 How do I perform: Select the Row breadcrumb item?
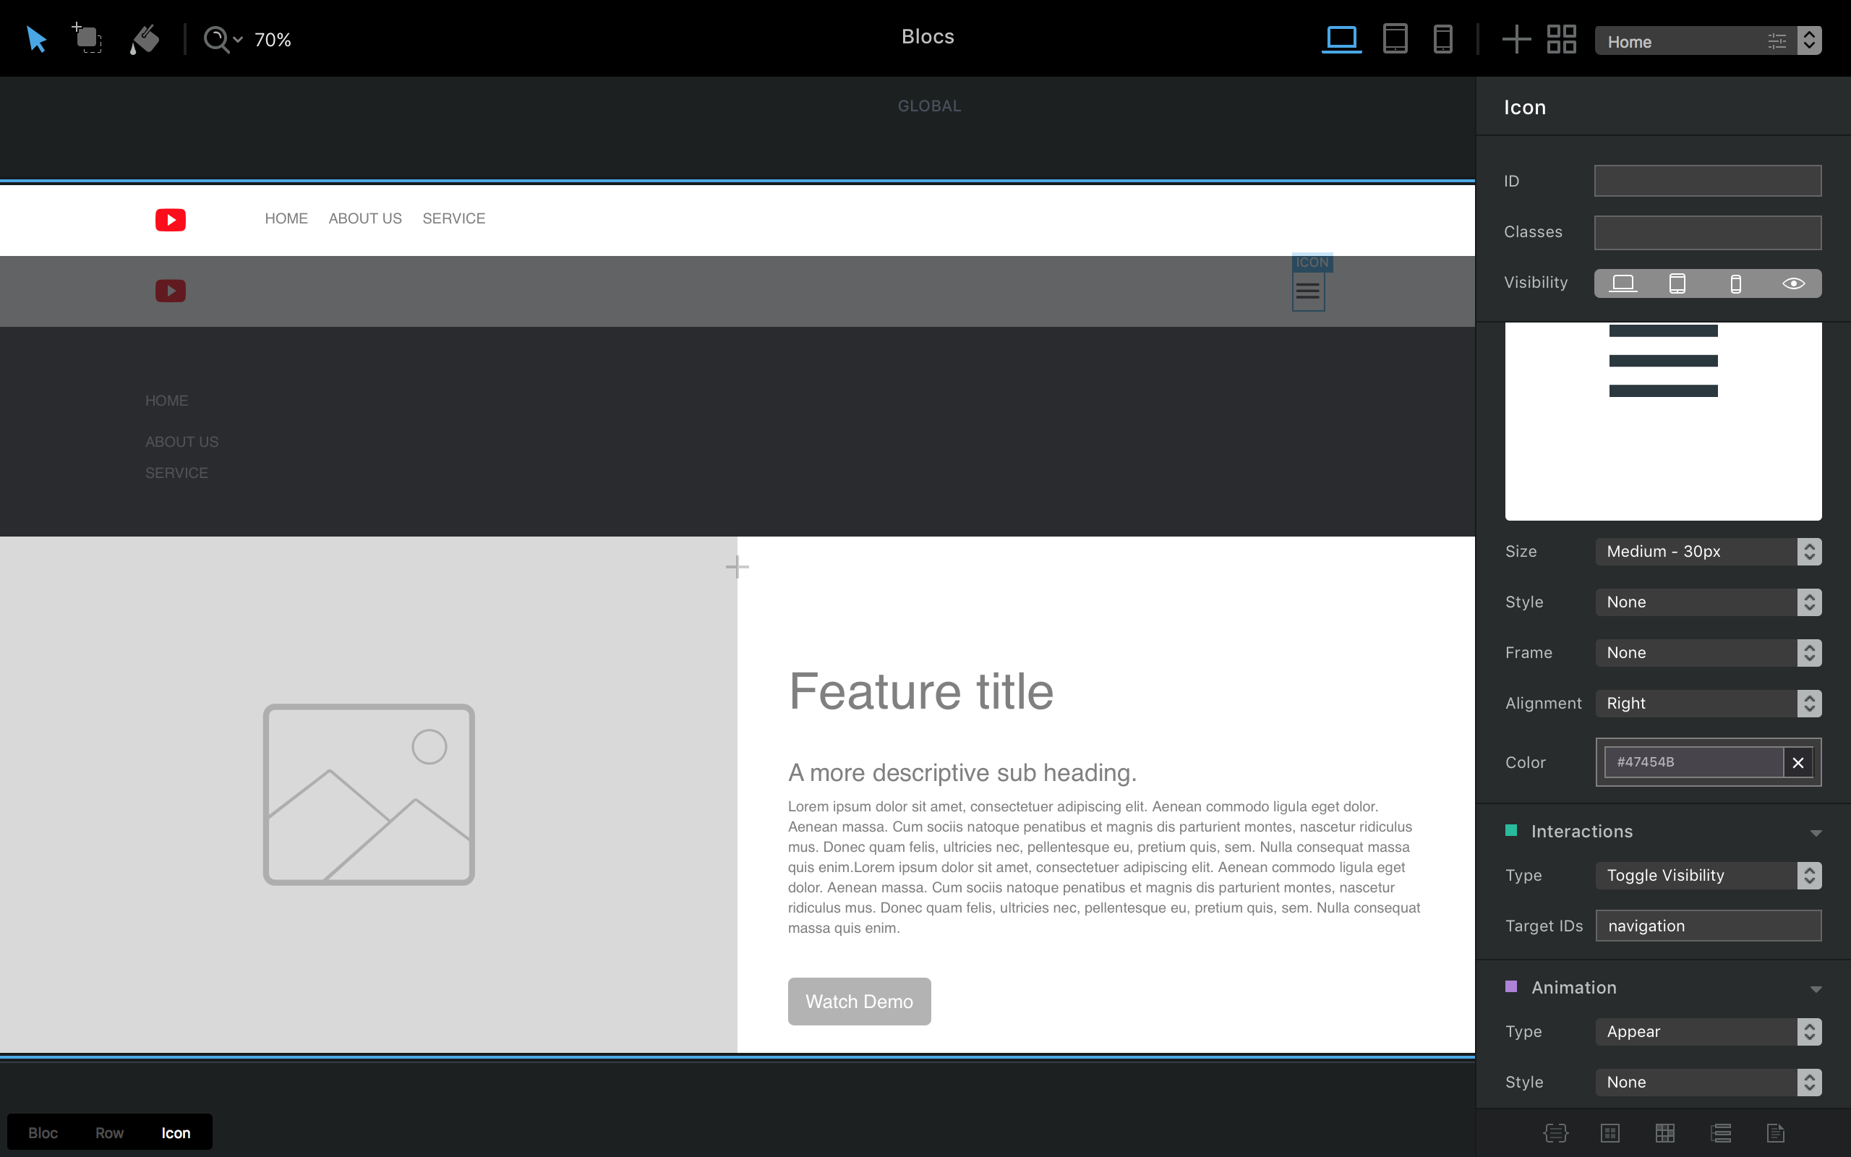109,1133
